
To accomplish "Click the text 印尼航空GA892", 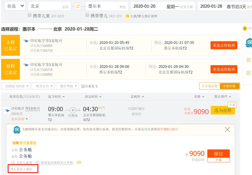I will [42, 75].
